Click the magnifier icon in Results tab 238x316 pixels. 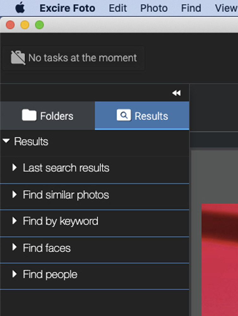[124, 115]
